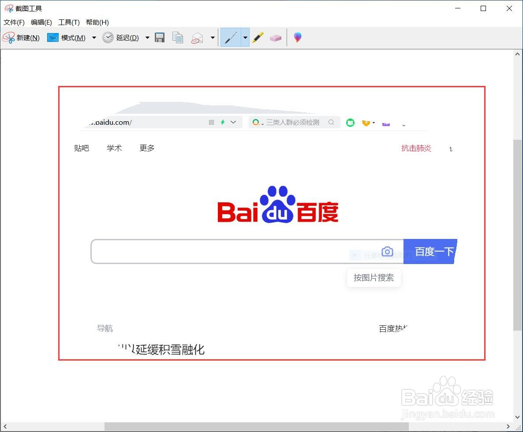This screenshot has width=523, height=432.
Task: Click the 模式(M) snip mode button
Action: click(x=67, y=37)
